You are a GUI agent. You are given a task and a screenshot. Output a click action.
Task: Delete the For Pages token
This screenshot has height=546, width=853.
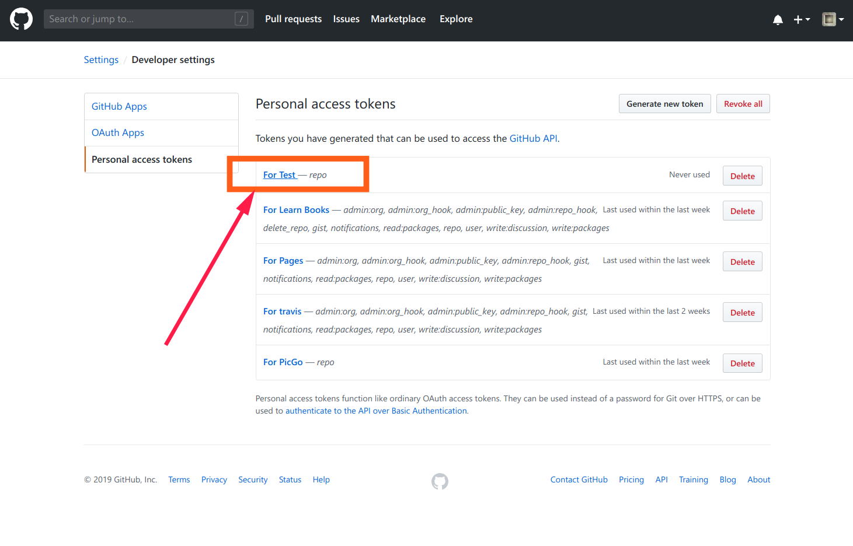pos(743,262)
